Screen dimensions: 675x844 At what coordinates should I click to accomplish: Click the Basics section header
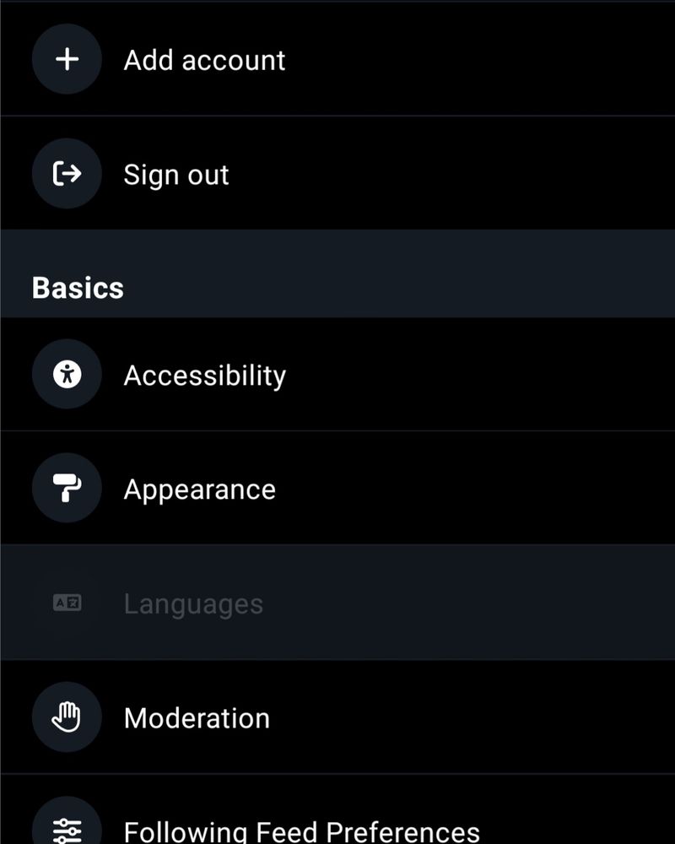[78, 288]
